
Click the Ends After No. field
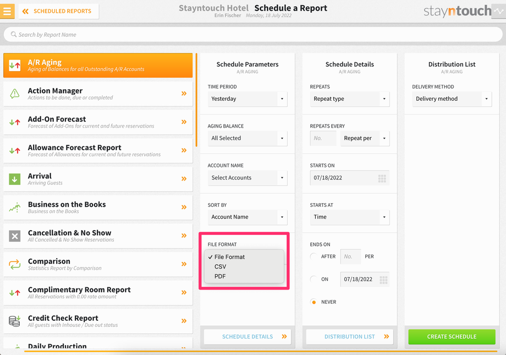pyautogui.click(x=350, y=256)
